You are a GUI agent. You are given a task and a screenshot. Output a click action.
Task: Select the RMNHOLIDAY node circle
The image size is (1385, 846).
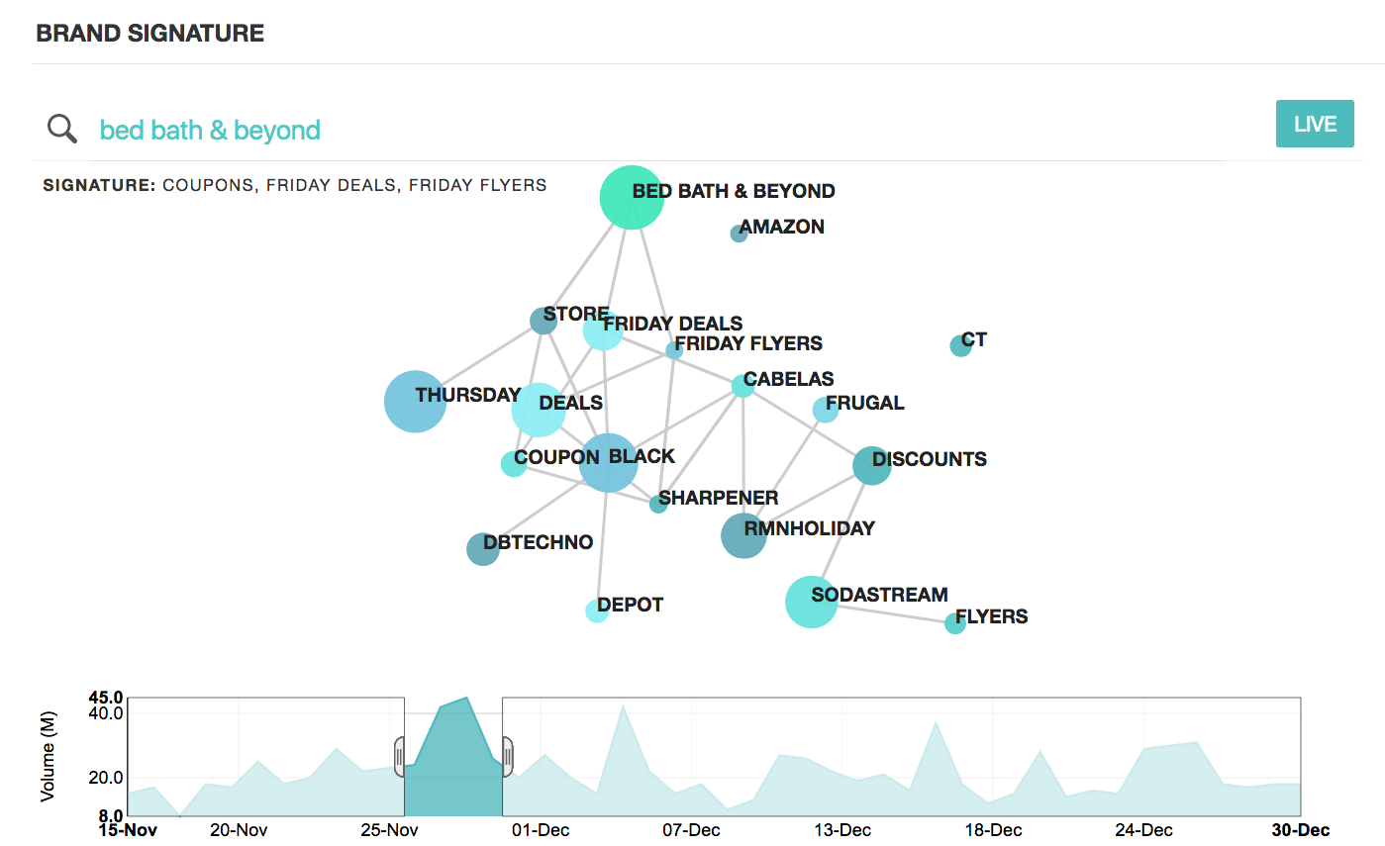click(x=743, y=535)
